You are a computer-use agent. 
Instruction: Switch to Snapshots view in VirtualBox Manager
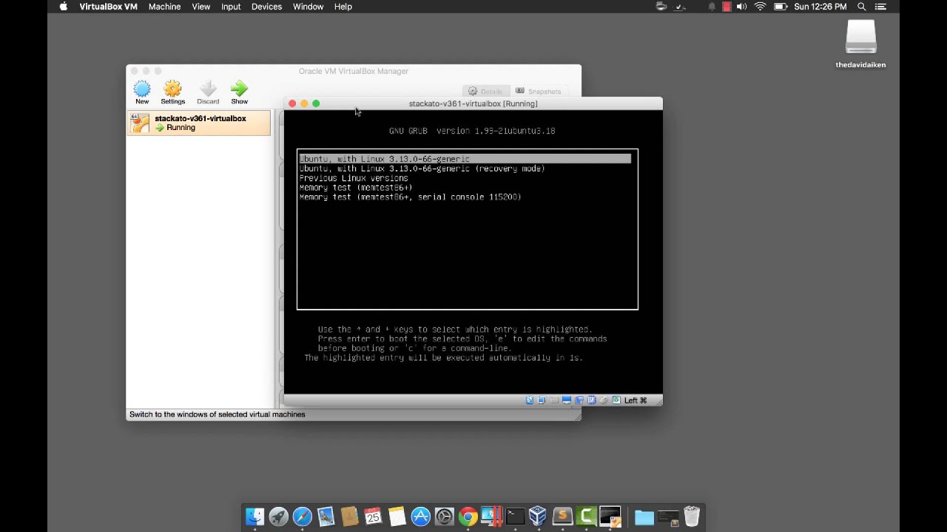539,91
